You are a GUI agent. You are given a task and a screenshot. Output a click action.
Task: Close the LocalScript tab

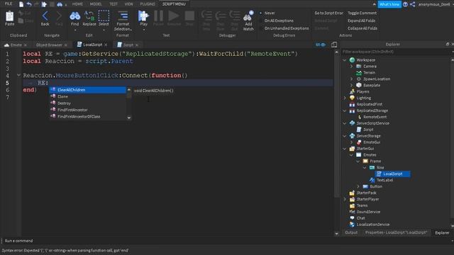click(x=106, y=45)
